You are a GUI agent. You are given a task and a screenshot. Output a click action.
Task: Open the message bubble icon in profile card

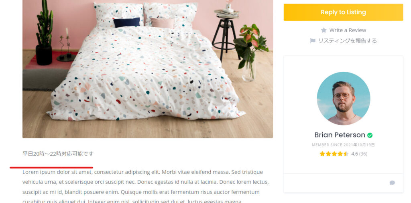(x=392, y=183)
